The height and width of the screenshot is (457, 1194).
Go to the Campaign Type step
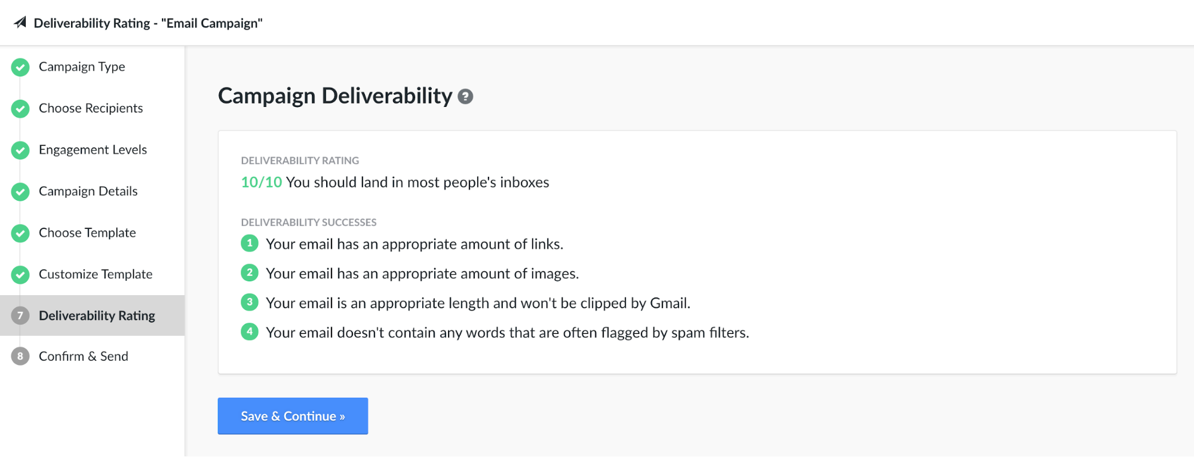(x=82, y=67)
